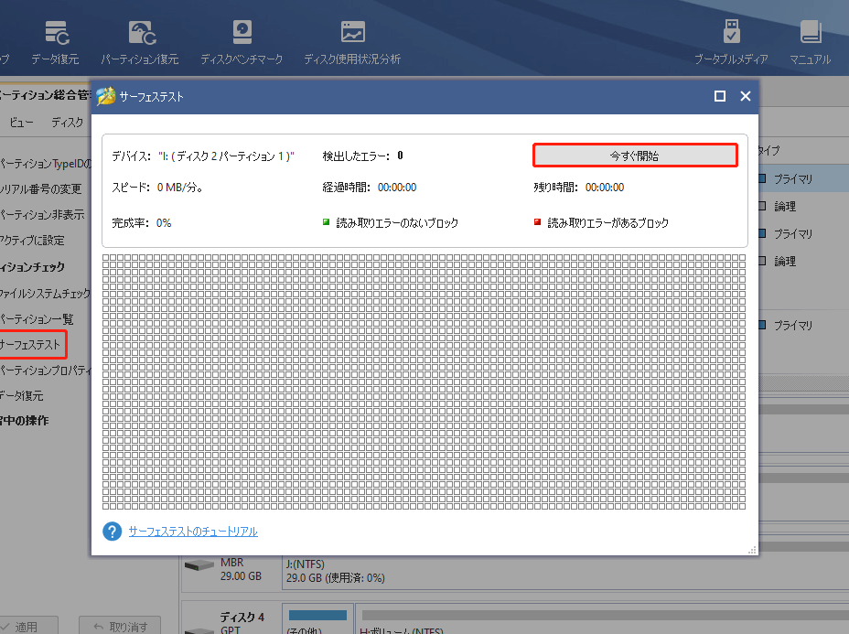Screen dimensions: 849x634
Task: Close the サーフェステスト dialog
Action: [x=746, y=96]
